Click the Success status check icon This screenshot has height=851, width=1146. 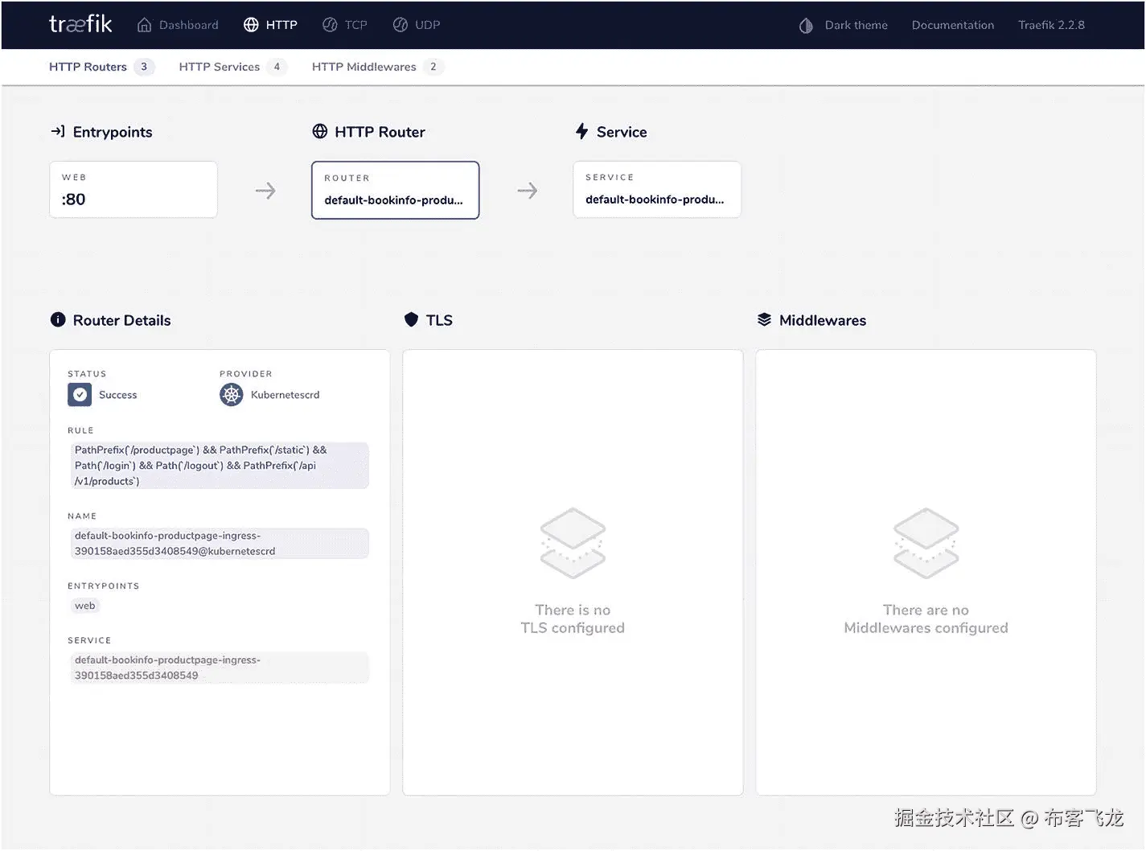pos(80,395)
